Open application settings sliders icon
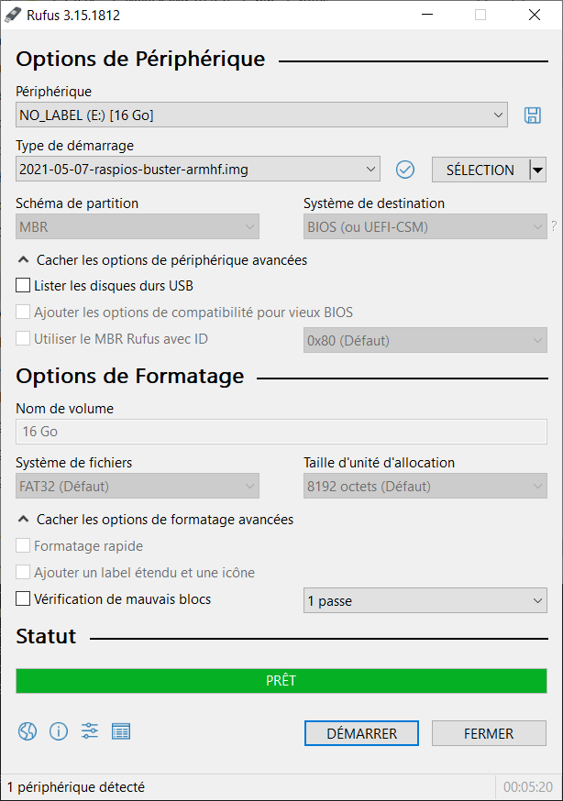The height and width of the screenshot is (801, 563). (x=90, y=731)
